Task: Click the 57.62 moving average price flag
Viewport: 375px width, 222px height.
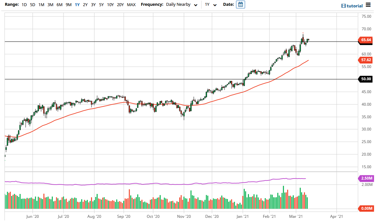Action: pos(365,60)
